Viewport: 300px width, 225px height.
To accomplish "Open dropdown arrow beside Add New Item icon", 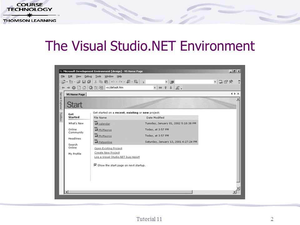I will point(75,82).
